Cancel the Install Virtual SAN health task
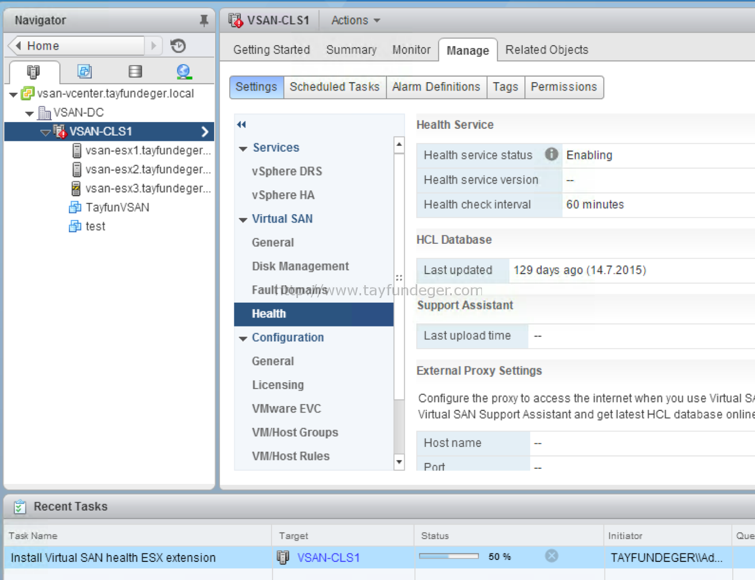755x580 pixels. [x=551, y=556]
